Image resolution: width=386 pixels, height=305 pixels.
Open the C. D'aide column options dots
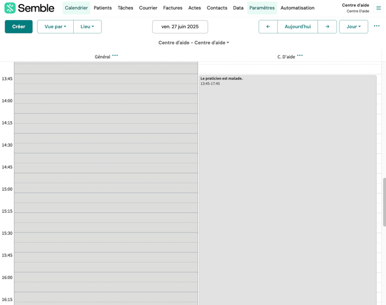[x=300, y=55]
